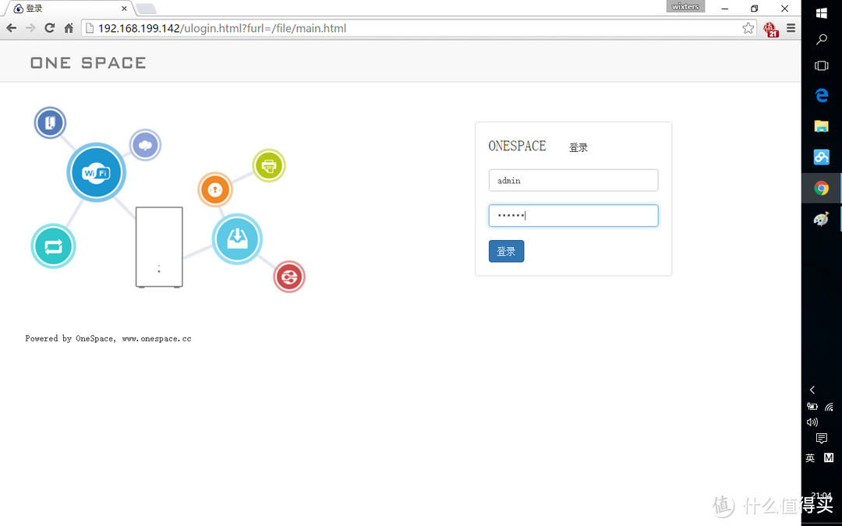Open a new tab button

146,9
